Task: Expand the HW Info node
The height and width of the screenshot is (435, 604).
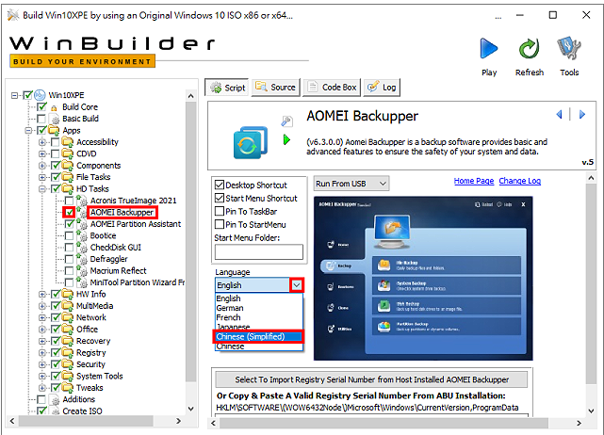Action: coord(42,294)
